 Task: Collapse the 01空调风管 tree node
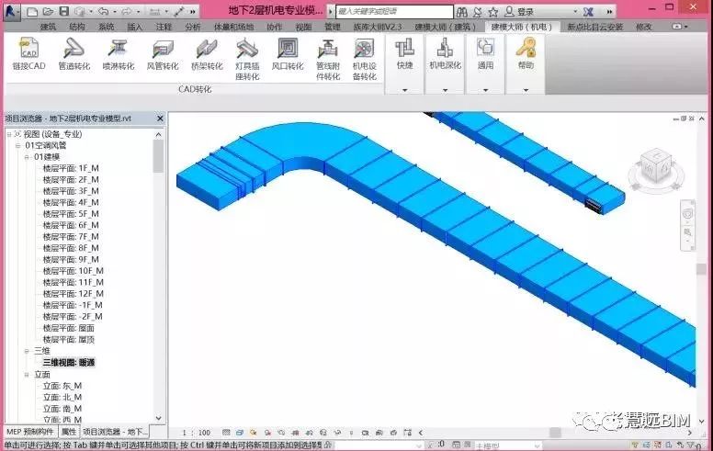(x=17, y=145)
